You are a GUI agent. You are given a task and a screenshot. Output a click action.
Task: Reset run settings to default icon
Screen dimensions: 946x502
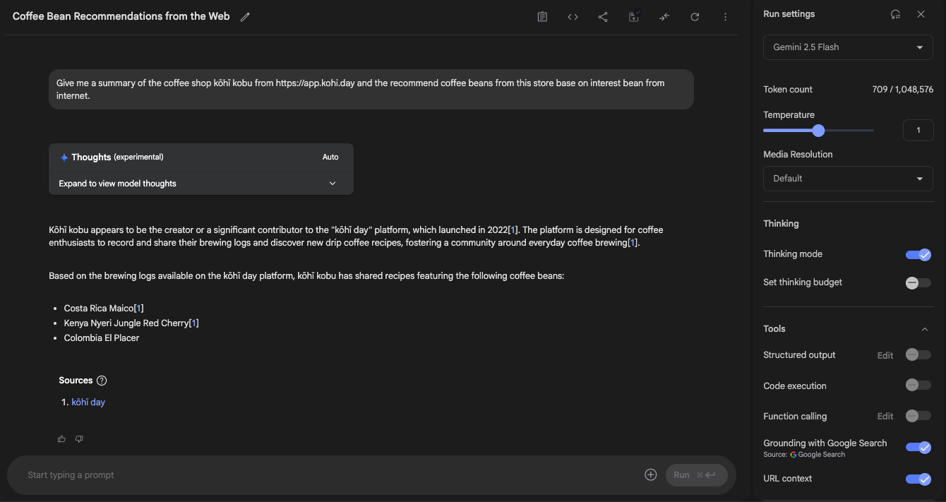pos(895,14)
